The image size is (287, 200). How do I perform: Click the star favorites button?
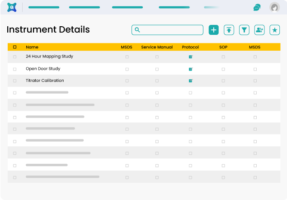click(274, 30)
